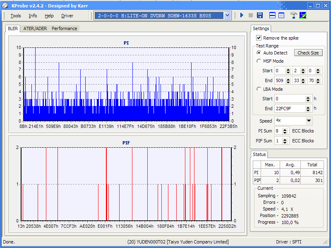Viewport: 331px width, 248px height.
Task: Click the LBA End field showing 22FC9F
Action: coord(290,109)
